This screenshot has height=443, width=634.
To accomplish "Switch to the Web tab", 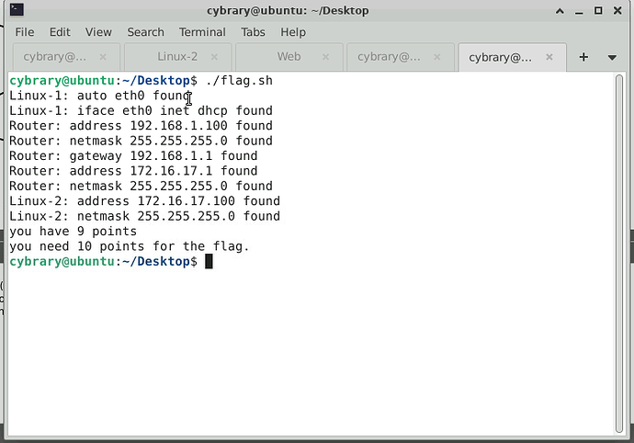I will [289, 57].
